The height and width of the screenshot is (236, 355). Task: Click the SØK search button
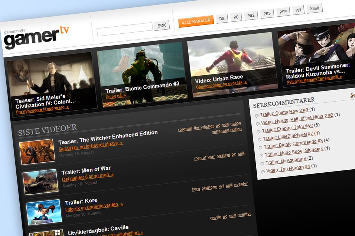click(162, 26)
